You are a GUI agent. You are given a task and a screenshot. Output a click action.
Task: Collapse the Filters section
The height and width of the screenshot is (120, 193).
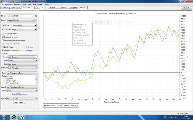tap(2, 53)
